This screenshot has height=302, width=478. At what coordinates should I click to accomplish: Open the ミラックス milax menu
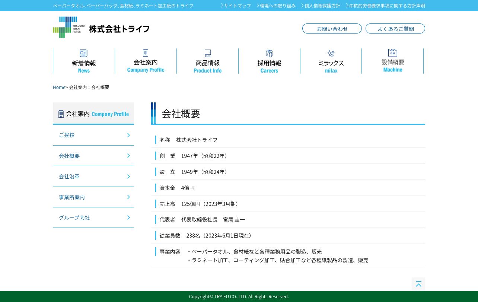pos(331,61)
